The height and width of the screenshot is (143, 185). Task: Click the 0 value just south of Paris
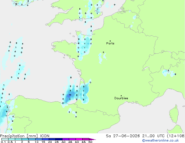104,52
